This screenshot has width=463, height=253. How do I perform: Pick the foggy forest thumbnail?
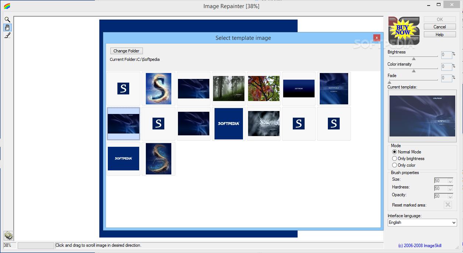[x=229, y=89]
